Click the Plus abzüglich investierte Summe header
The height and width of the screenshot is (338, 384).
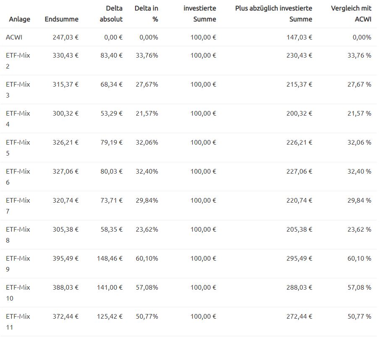click(x=274, y=14)
